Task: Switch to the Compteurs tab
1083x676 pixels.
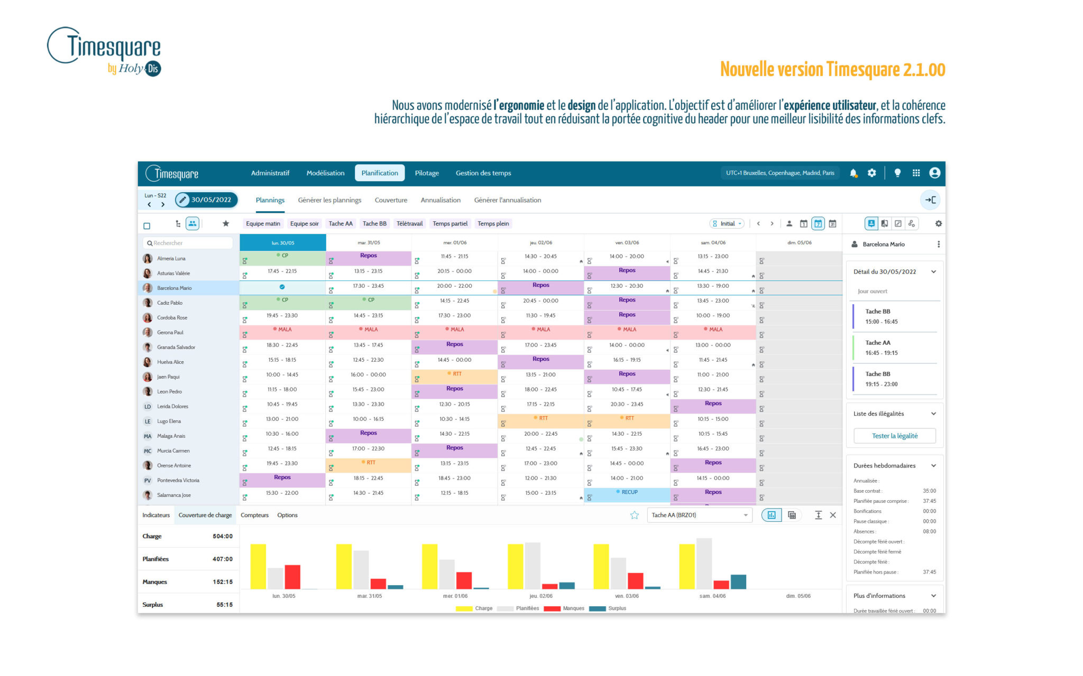Action: pos(254,515)
